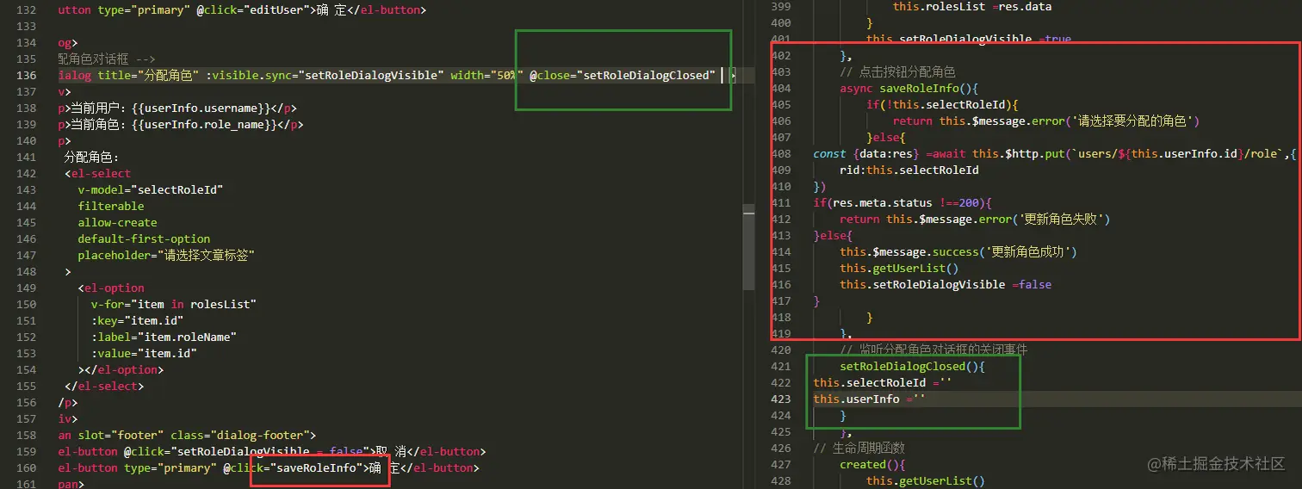
Task: Click the 生命周期函数 comment
Action: pyautogui.click(x=859, y=448)
